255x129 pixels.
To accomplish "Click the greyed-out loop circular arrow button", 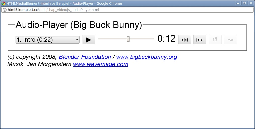I will (x=215, y=40).
